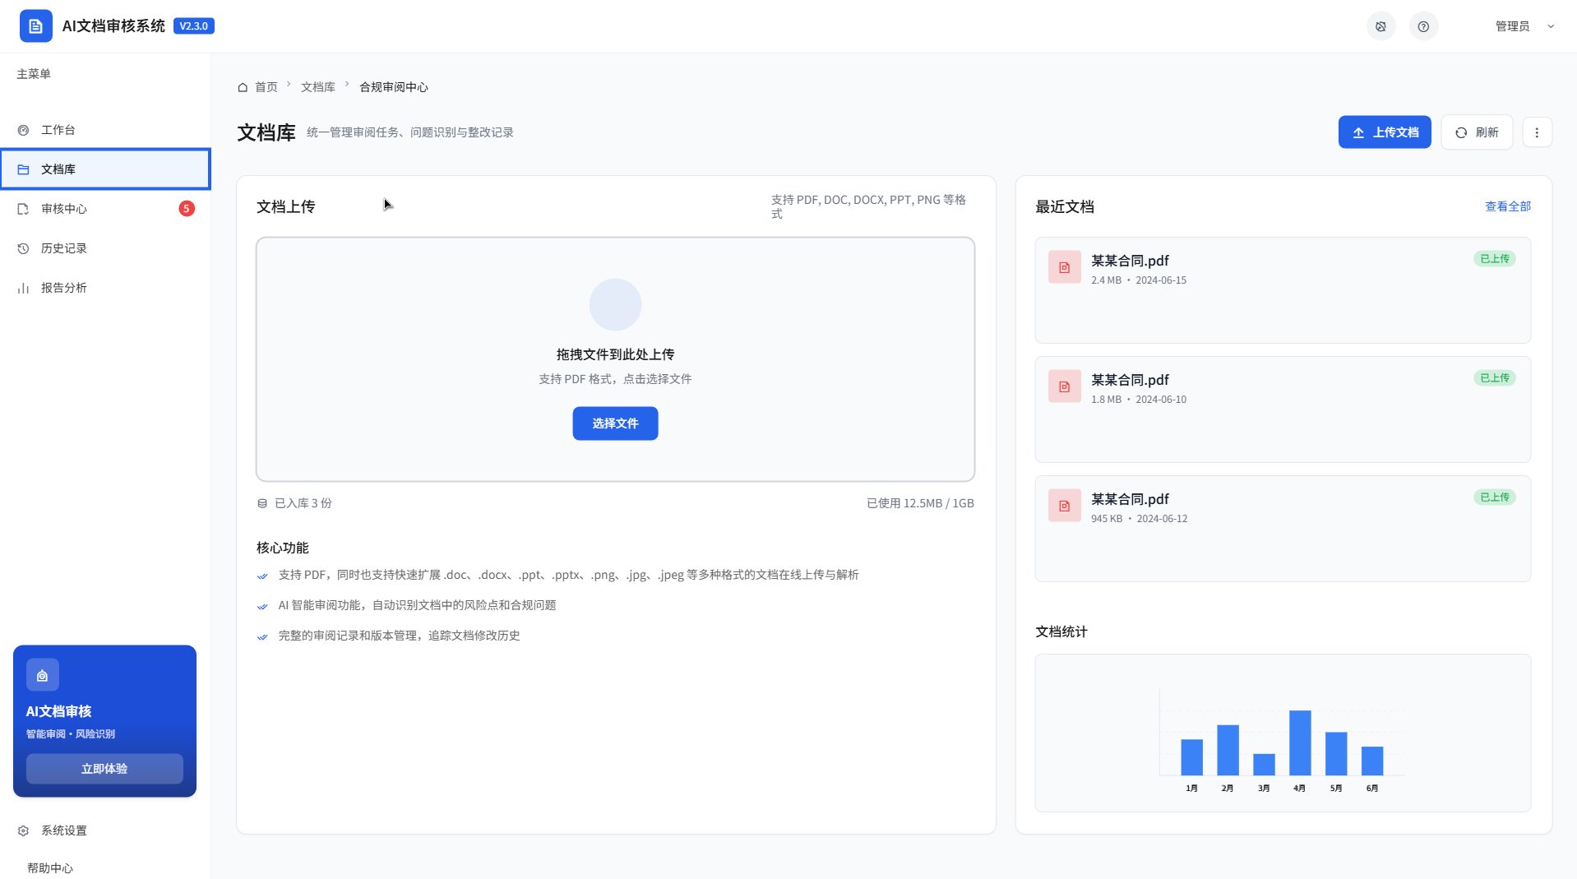Screen dimensions: 1577x879
Task: Click the 4月 bar in 文档统计 chart
Action: 1300,743
